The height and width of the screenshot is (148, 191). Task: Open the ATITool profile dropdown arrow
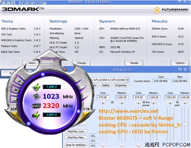127,80
